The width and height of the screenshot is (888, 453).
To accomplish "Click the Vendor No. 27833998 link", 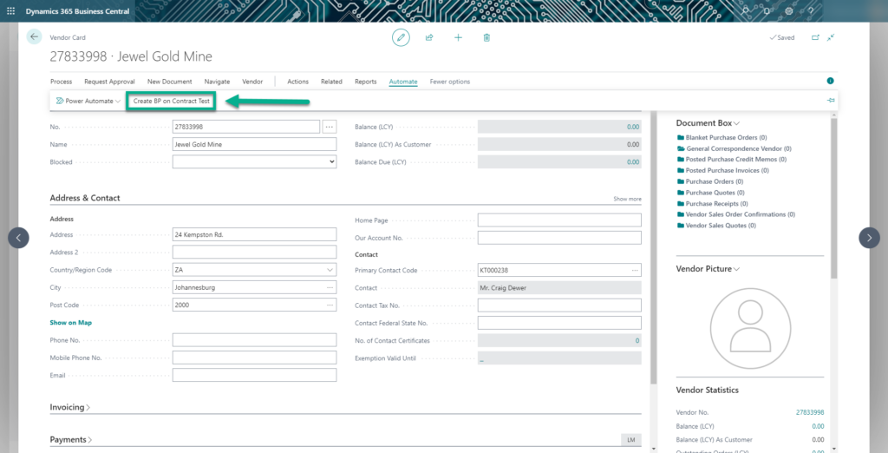I will pos(810,412).
